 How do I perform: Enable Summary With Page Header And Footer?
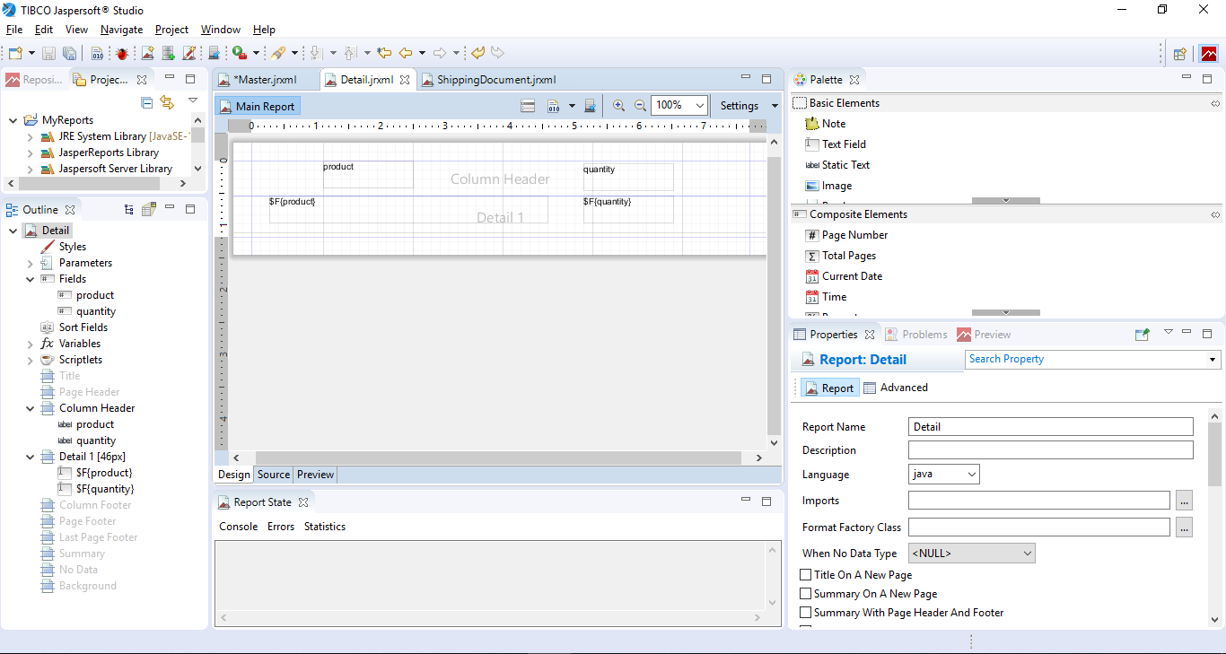click(805, 612)
